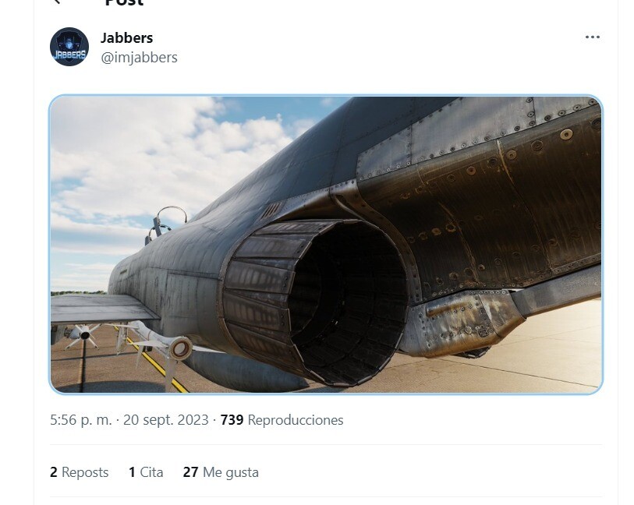This screenshot has width=634, height=505.
Task: Show the 1 Cita quotes list
Action: pos(146,472)
